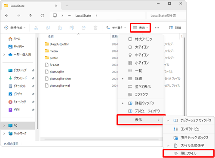Image resolution: width=215 pixels, height=158 pixels.
Task: Select the profile folder
Action: (x=51, y=58)
